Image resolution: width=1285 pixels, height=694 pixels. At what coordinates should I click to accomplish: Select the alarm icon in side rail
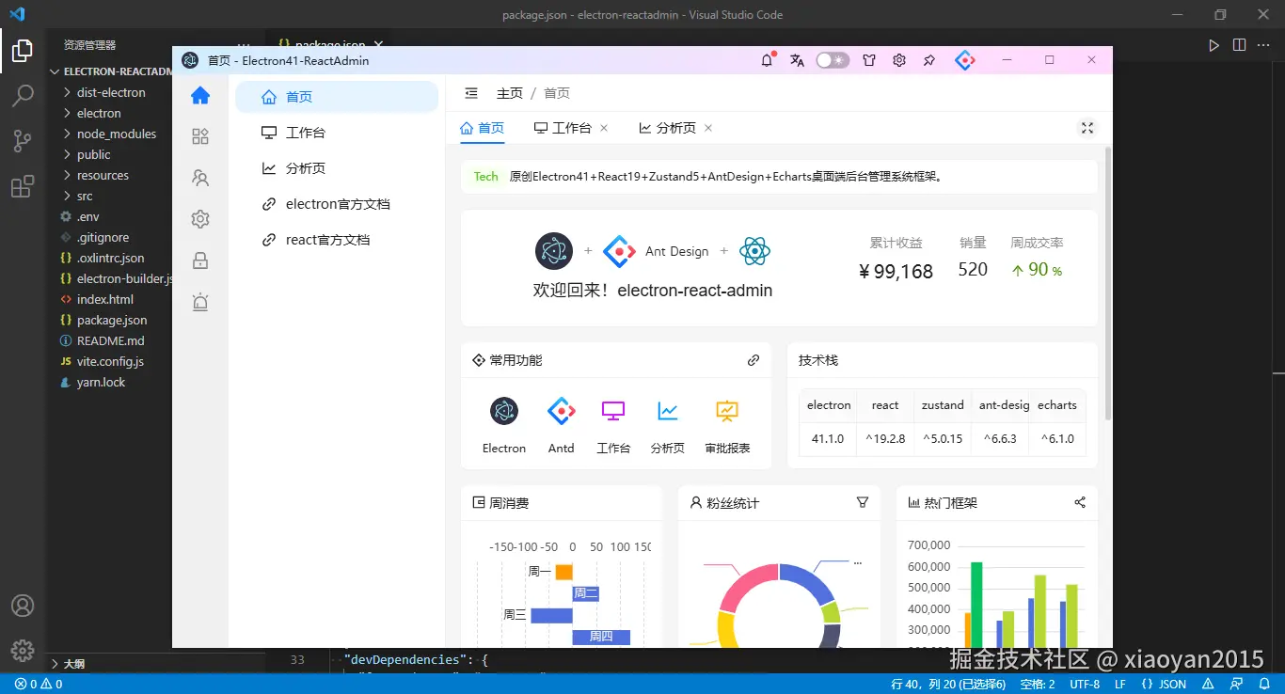[200, 302]
